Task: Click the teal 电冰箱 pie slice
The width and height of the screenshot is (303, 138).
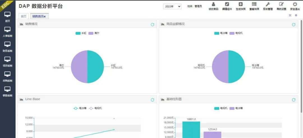Action: click(237, 67)
